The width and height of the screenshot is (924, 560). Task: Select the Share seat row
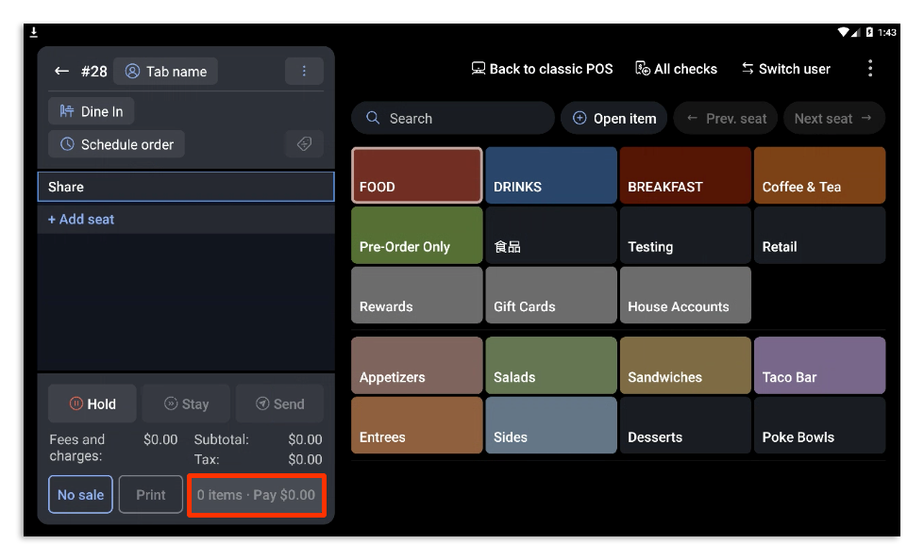point(186,187)
